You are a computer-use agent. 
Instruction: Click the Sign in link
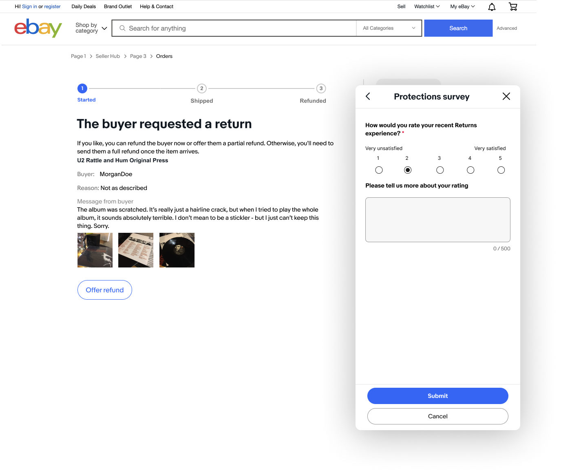[x=29, y=7]
